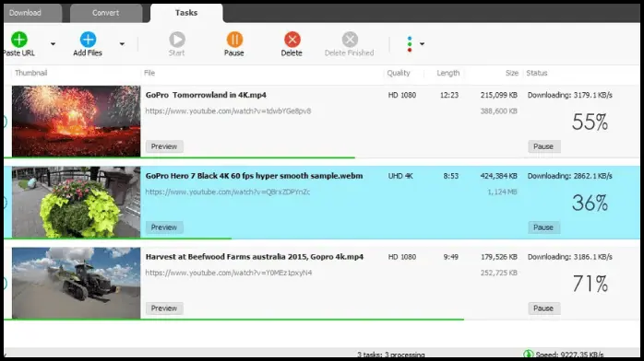Click the 12:23 length value
The image size is (644, 361).
pos(449,95)
